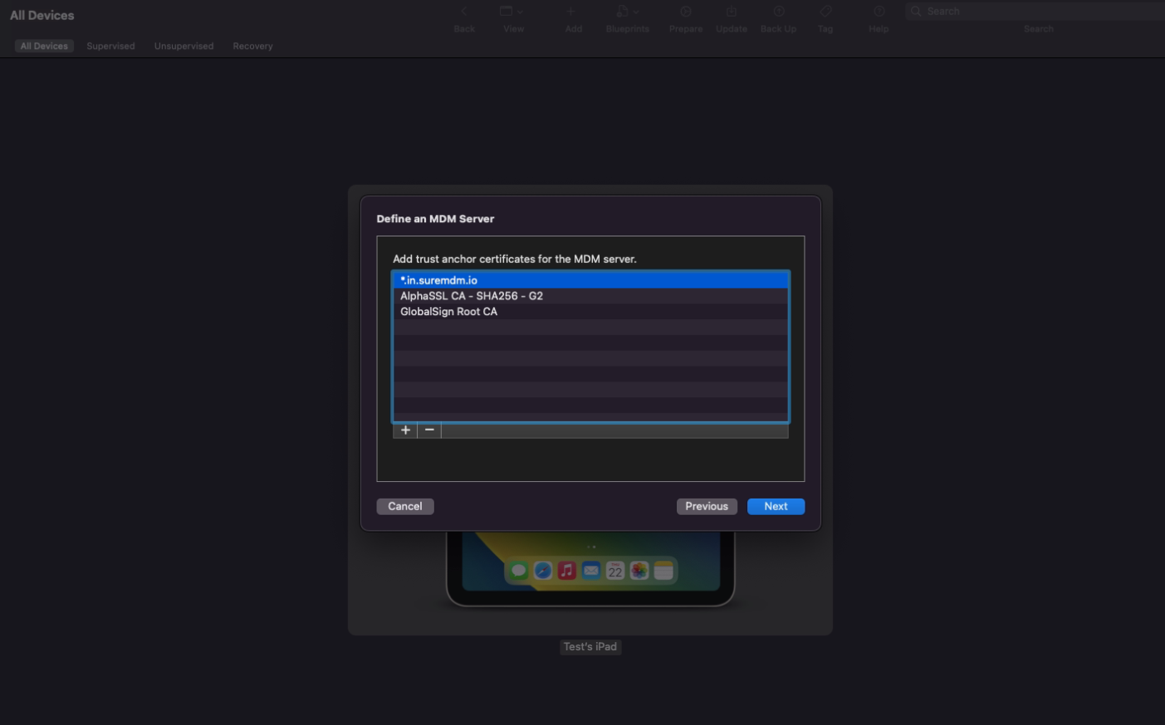Select AlphaSSL CA - SHA256 - G2 certificate
The width and height of the screenshot is (1165, 725).
point(590,296)
